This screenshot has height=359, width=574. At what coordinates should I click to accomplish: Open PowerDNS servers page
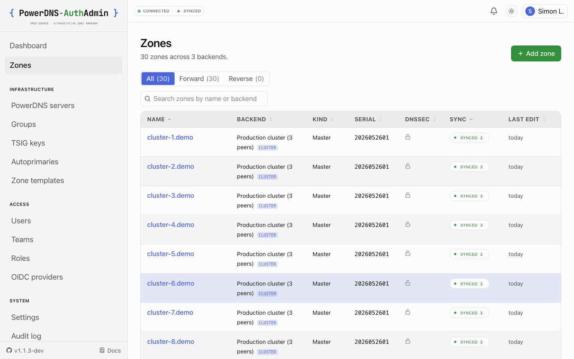pyautogui.click(x=64, y=106)
